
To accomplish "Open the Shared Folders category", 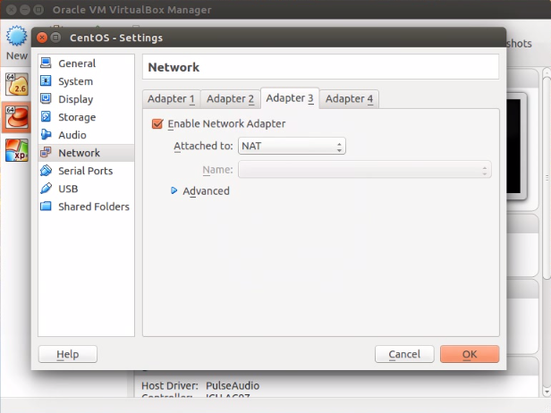I will pos(86,206).
